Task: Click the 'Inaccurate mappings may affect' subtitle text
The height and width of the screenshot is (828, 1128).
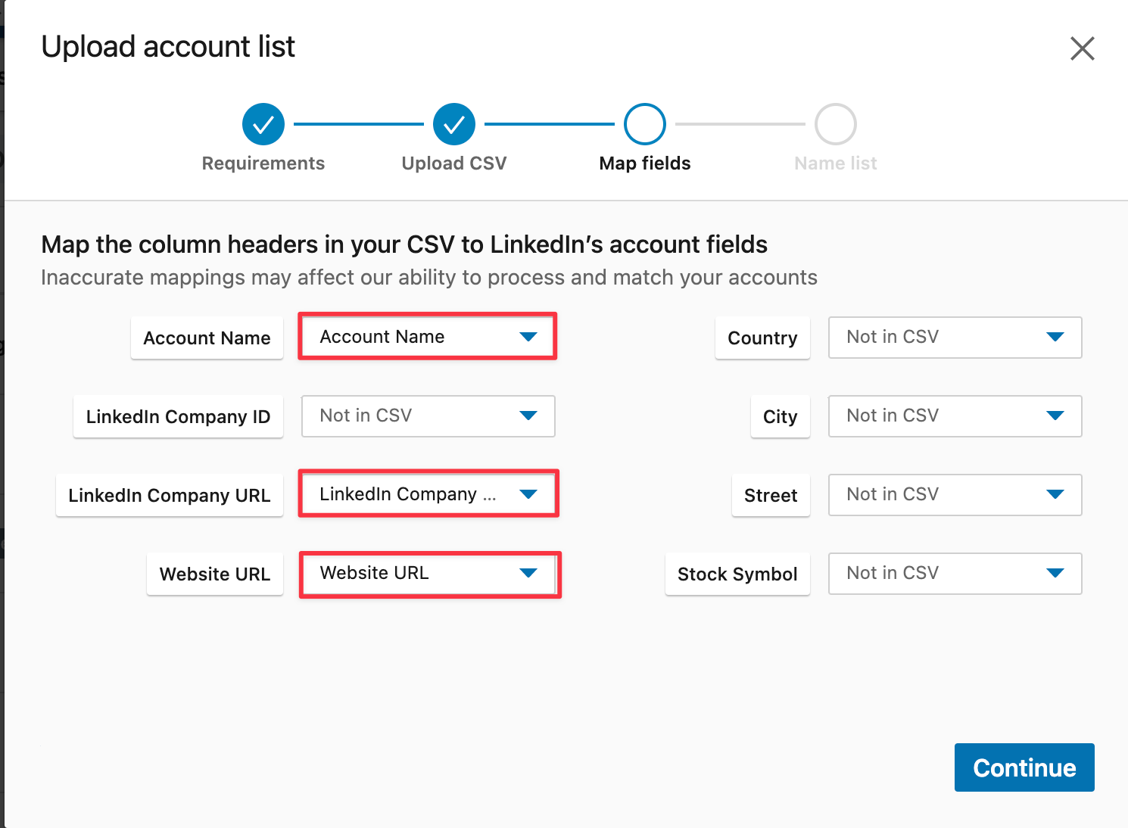Action: [429, 277]
